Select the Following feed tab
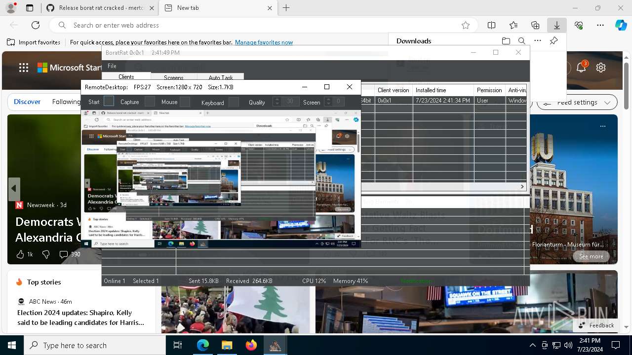 [x=66, y=102]
